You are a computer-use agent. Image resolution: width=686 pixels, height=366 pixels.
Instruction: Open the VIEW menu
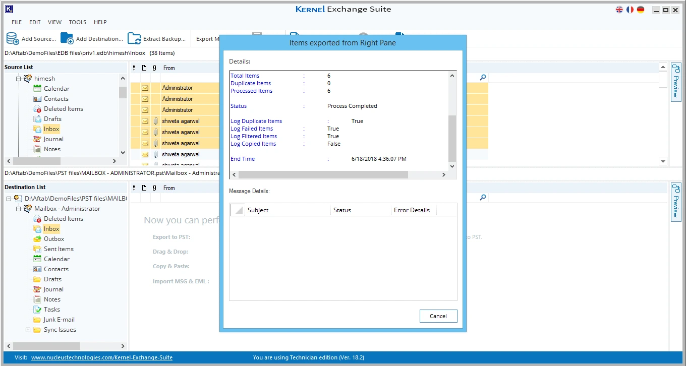click(54, 22)
